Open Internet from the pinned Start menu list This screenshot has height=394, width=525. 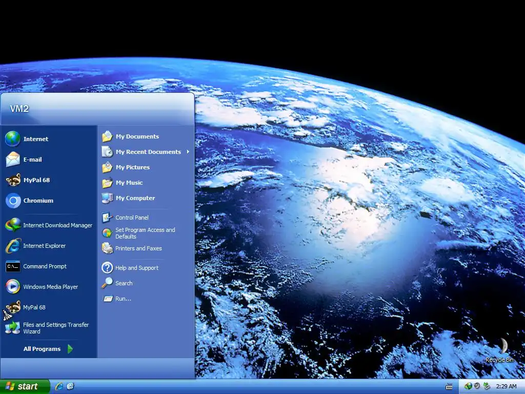point(49,139)
